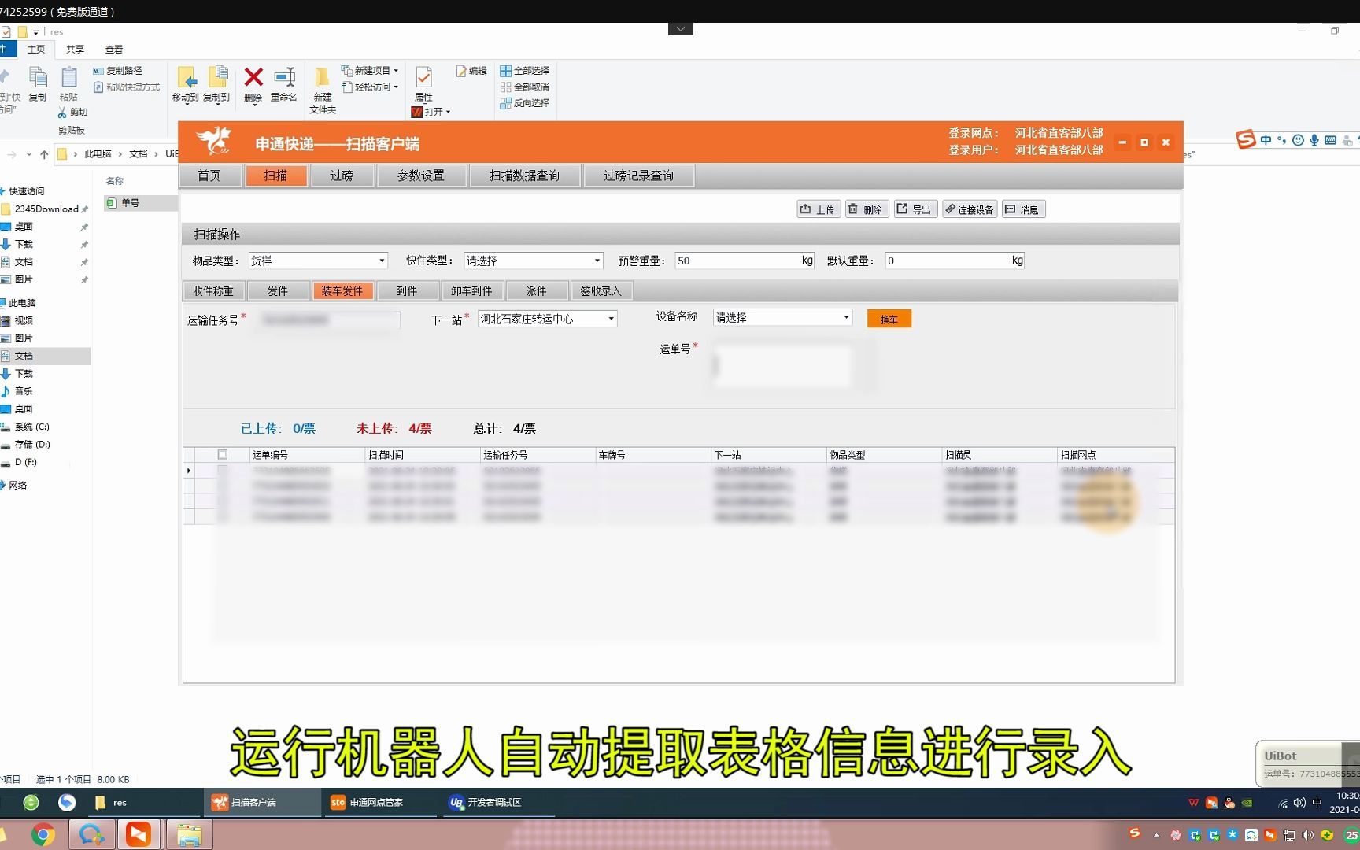Viewport: 1360px width, 850px height.
Task: Click the 收件称重 operation button
Action: pos(213,291)
